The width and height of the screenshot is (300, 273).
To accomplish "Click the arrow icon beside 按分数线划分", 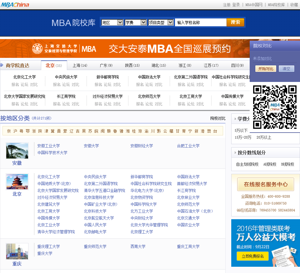I will coord(235,153).
